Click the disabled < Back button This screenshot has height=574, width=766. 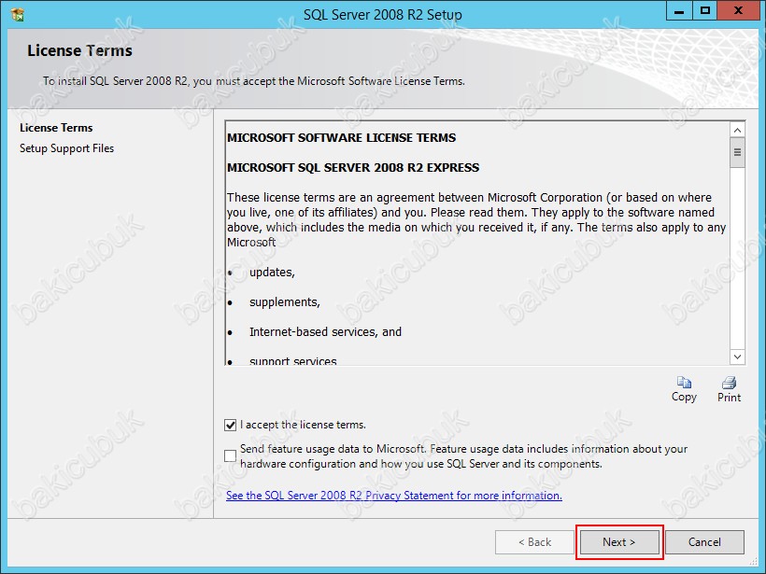click(534, 542)
